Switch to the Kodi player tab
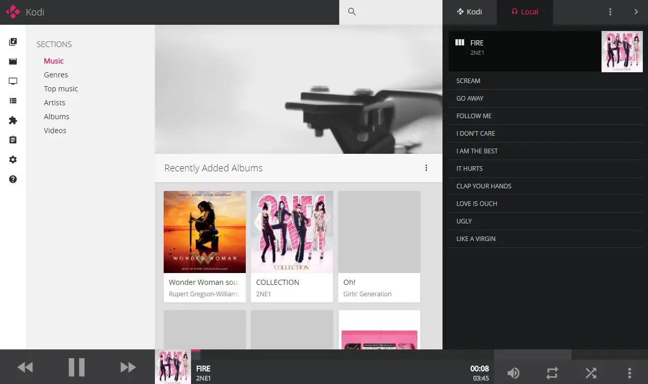The image size is (648, 384). click(469, 12)
